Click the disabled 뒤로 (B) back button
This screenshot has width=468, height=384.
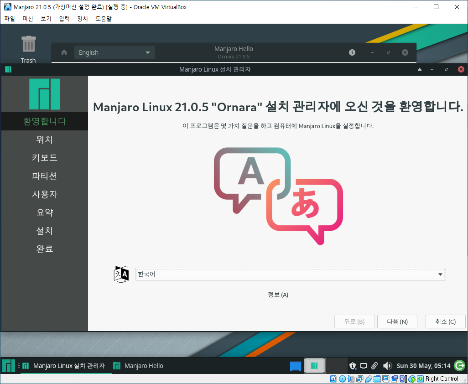354,322
